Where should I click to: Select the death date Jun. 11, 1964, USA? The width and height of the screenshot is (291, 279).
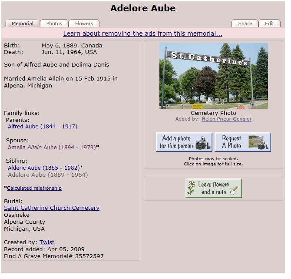[x=69, y=52]
